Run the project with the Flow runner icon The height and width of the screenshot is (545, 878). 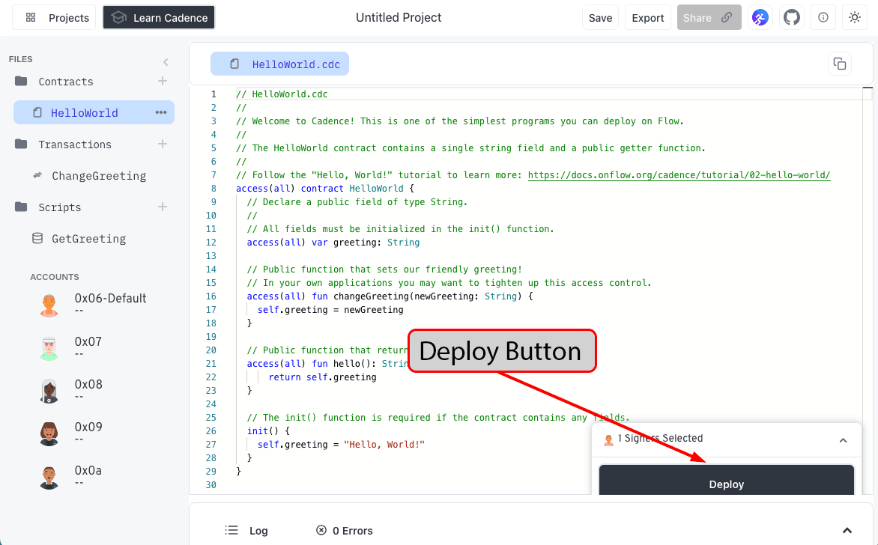pyautogui.click(x=760, y=17)
